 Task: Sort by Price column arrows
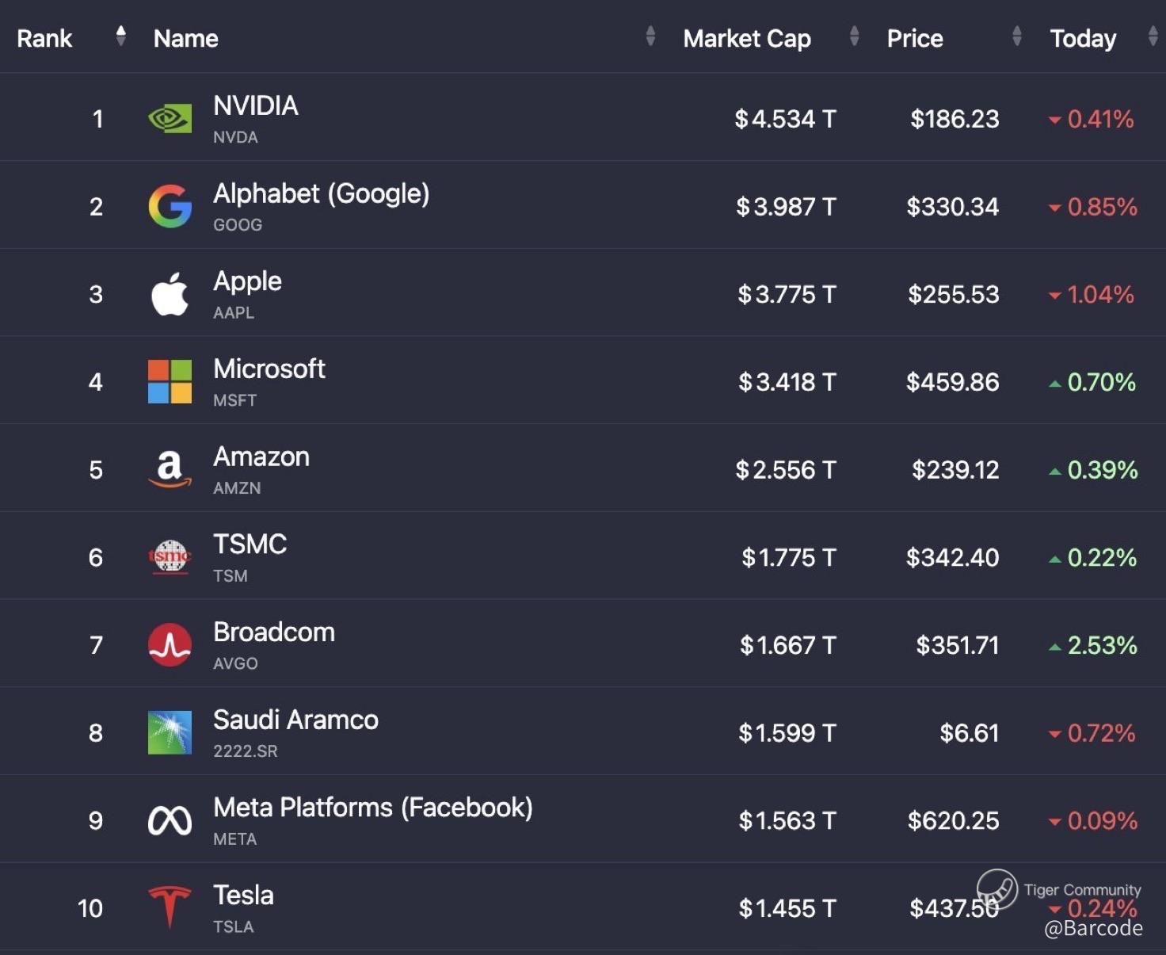tap(1017, 36)
